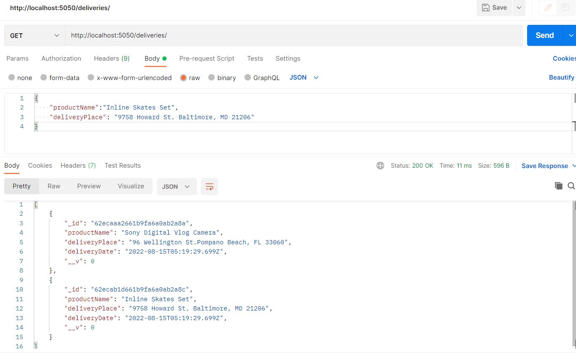Open the JSON language dropdown for request body

(303, 78)
